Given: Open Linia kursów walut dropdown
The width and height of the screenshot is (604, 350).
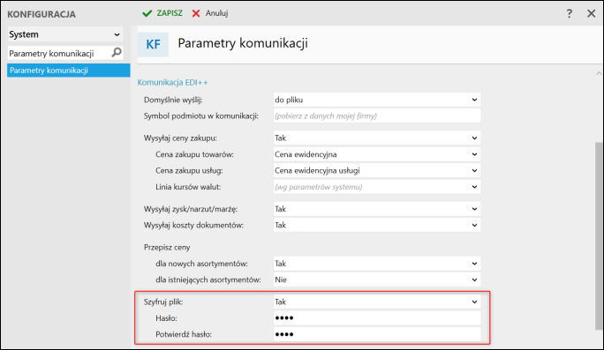Looking at the screenshot, I should (x=377, y=187).
